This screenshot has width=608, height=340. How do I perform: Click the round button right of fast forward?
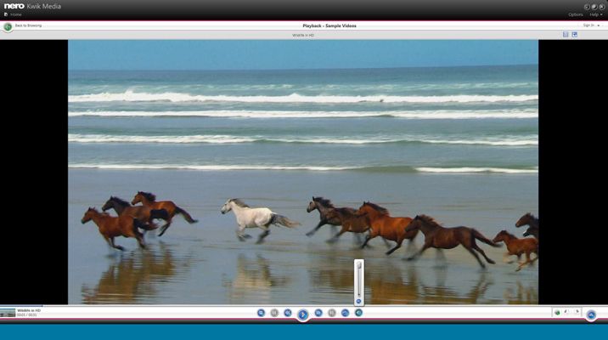(x=331, y=313)
